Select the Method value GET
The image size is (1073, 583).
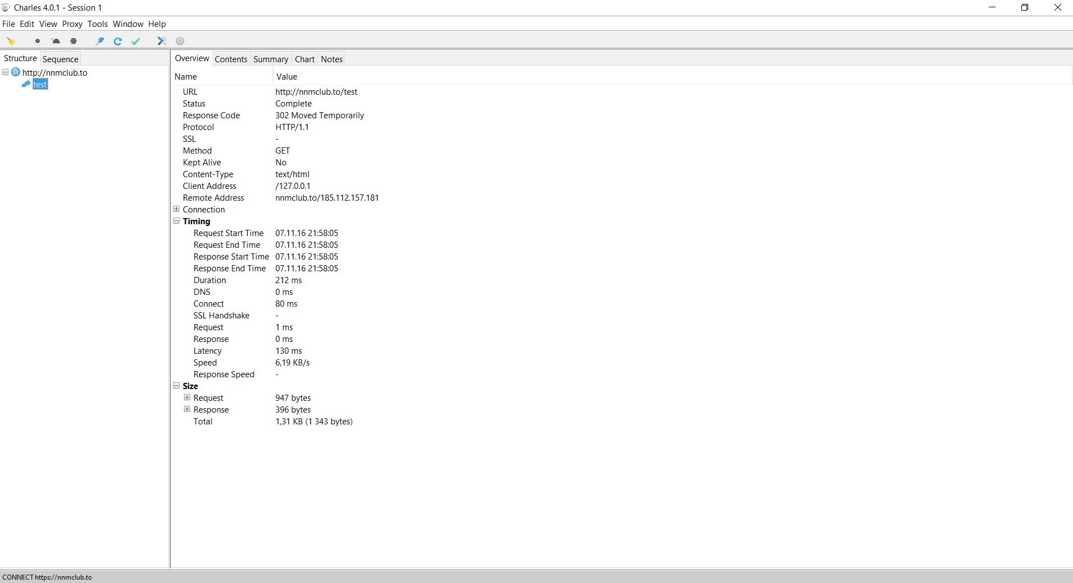click(283, 150)
